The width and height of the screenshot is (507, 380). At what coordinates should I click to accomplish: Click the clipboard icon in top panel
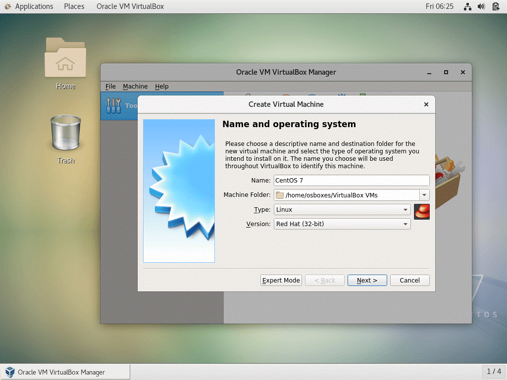tap(496, 6)
